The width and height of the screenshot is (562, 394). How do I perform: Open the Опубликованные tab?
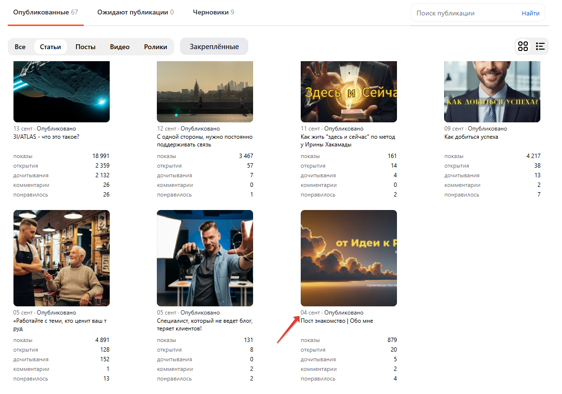point(46,12)
